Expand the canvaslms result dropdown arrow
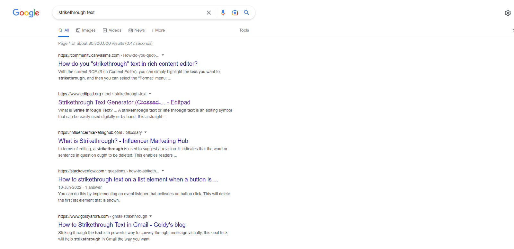514x249 pixels. [x=163, y=55]
